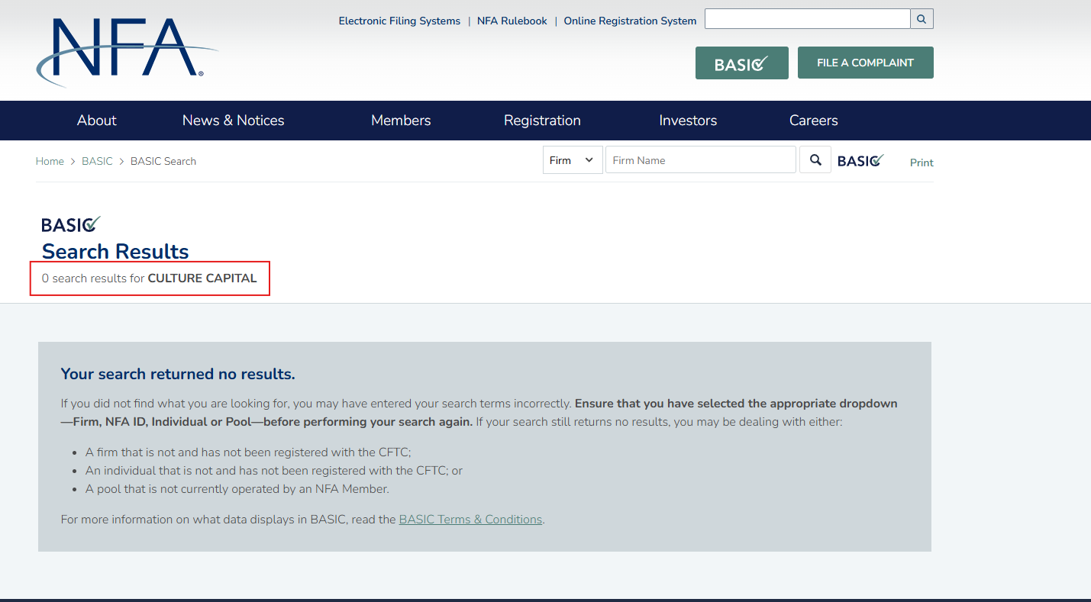Open the News & Notices menu
Image resolution: width=1091 pixels, height=602 pixels.
(233, 121)
